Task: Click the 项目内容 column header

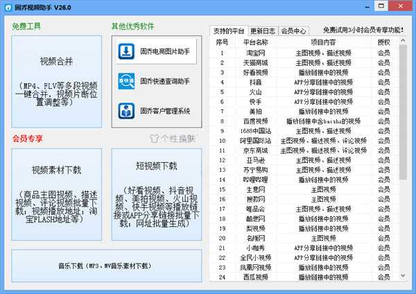Action: [x=323, y=42]
